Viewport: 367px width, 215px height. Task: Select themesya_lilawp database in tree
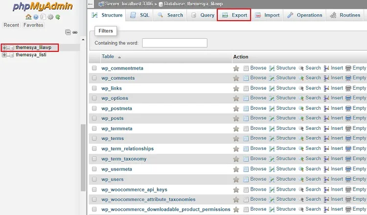click(33, 48)
